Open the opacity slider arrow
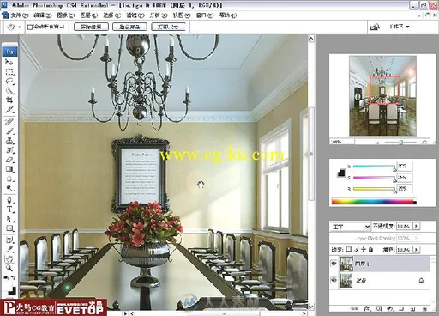 pyautogui.click(x=416, y=226)
